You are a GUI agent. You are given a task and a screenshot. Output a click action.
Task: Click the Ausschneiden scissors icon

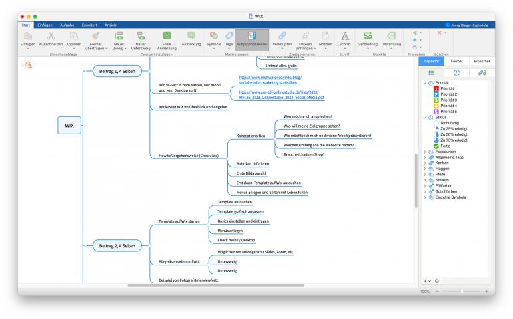coord(51,36)
